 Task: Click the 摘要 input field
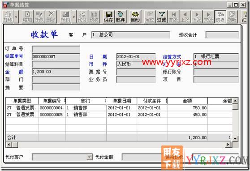click(56, 87)
